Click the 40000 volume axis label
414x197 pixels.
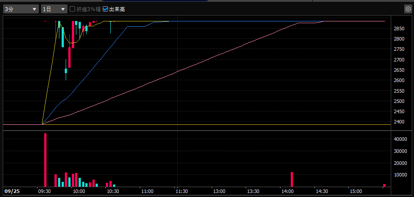400,139
